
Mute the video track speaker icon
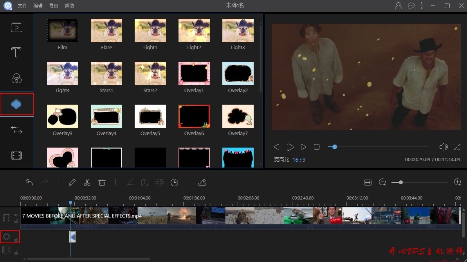pos(16,215)
